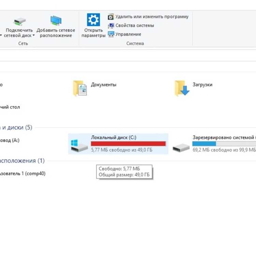Image resolution: width=256 pixels, height=263 pixels.
Task: Click the red capacity bar of drive C:
Action: [x=128, y=143]
